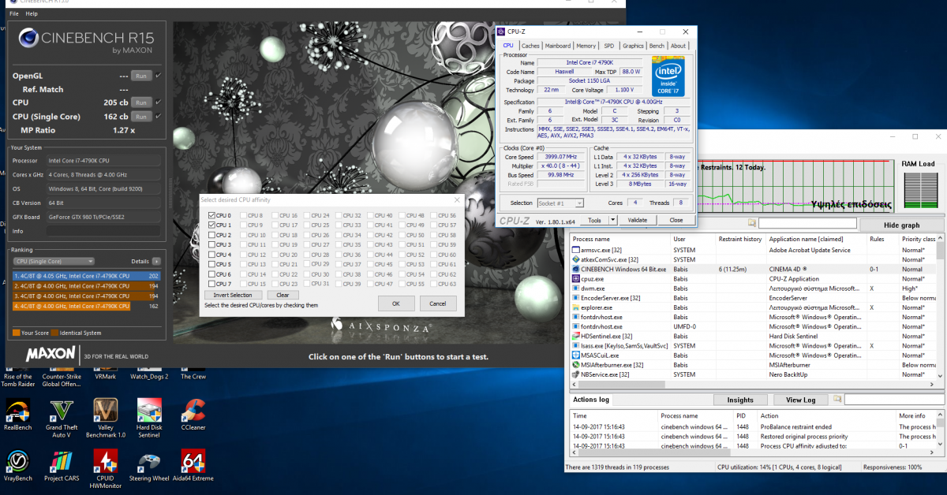Click the armsvc.exe process icon
Viewport: 947px width, 495px height.
click(575, 250)
